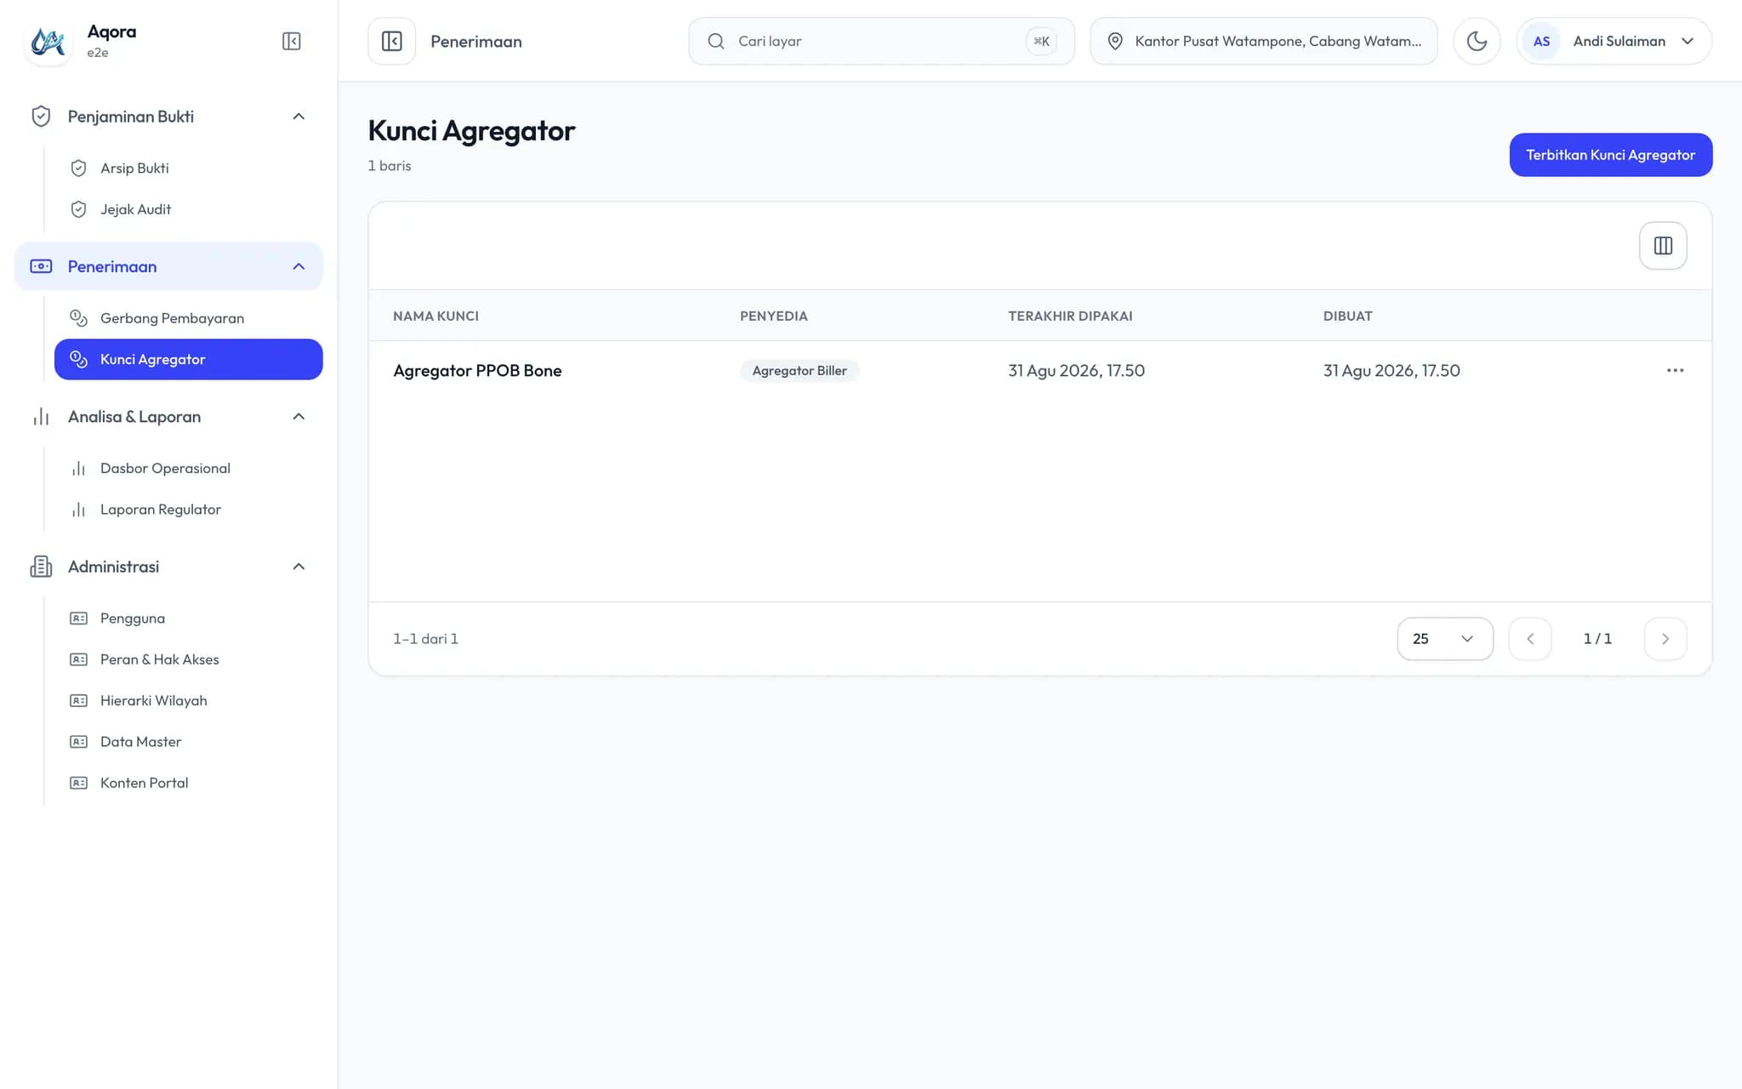The width and height of the screenshot is (1742, 1089).
Task: Open Laporan Regulator page
Action: [x=188, y=510]
